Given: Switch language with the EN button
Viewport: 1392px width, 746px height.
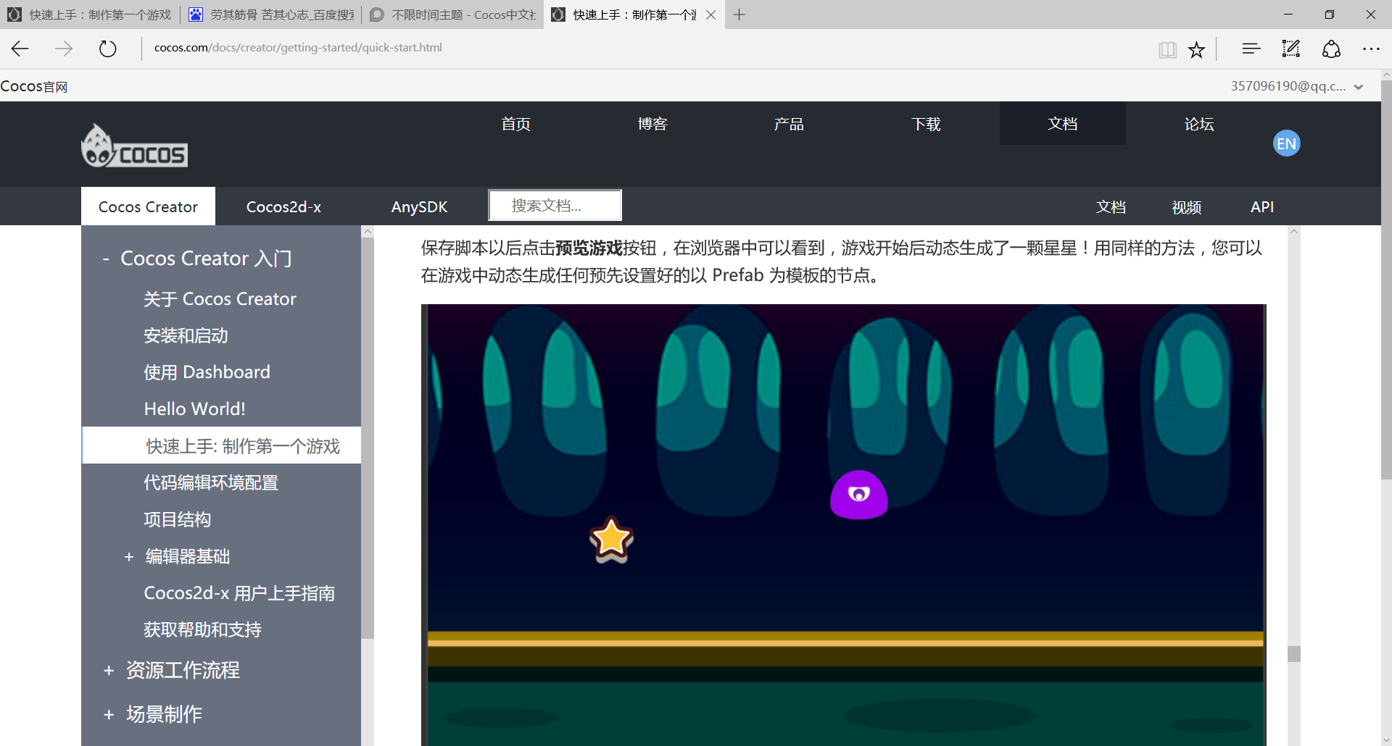Looking at the screenshot, I should (1286, 143).
